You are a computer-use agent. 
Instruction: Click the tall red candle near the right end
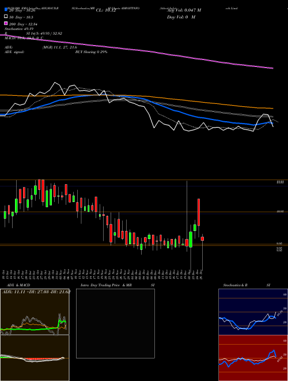pyautogui.click(x=199, y=212)
